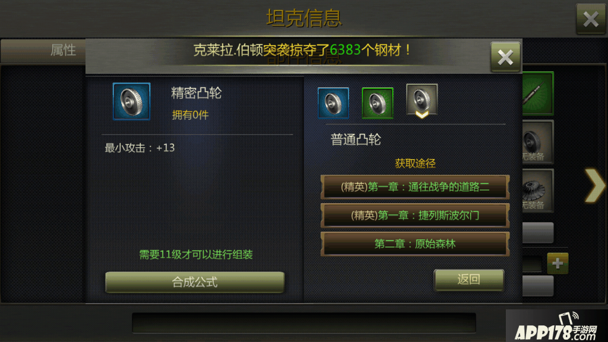The image size is (608, 342).
Task: Open 合成公式 synthesis formula button
Action: coord(195,282)
